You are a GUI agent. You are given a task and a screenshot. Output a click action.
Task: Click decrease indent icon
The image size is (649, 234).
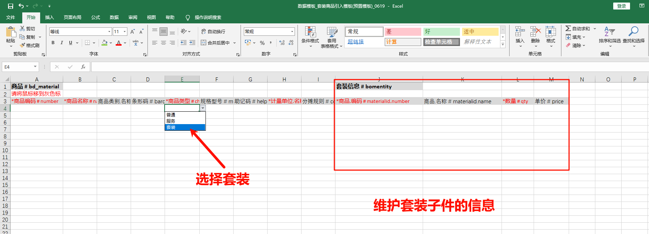point(184,43)
